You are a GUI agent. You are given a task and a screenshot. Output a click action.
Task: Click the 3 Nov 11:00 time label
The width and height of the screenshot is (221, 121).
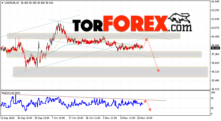coord(110,118)
